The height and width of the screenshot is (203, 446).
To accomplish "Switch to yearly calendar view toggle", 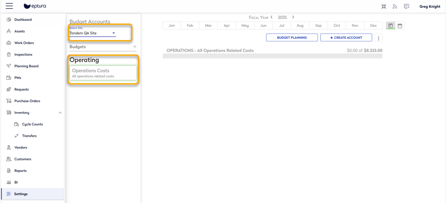I will click(x=400, y=26).
